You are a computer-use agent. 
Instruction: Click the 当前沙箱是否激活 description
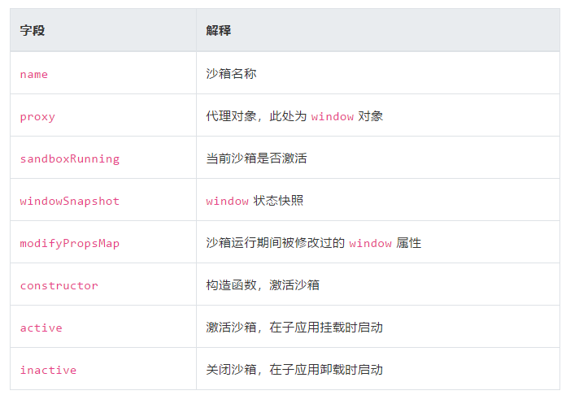coord(257,158)
